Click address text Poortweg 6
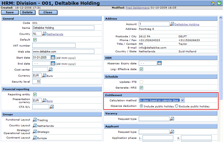Image resolution: width=223 pixels, height=142 pixels. pyautogui.click(x=146, y=29)
